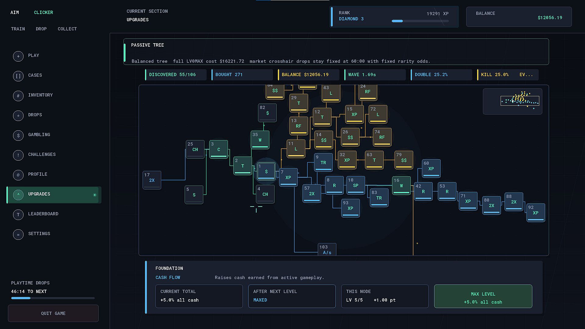Open SETTINGS from sidebar

pos(54,234)
